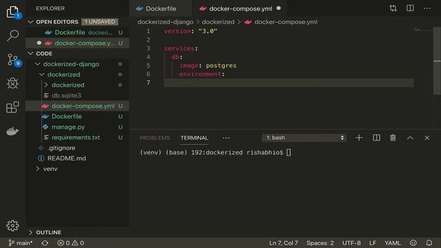441x248 pixels.
Task: Open errors and warnings count in status bar
Action: coord(70,243)
